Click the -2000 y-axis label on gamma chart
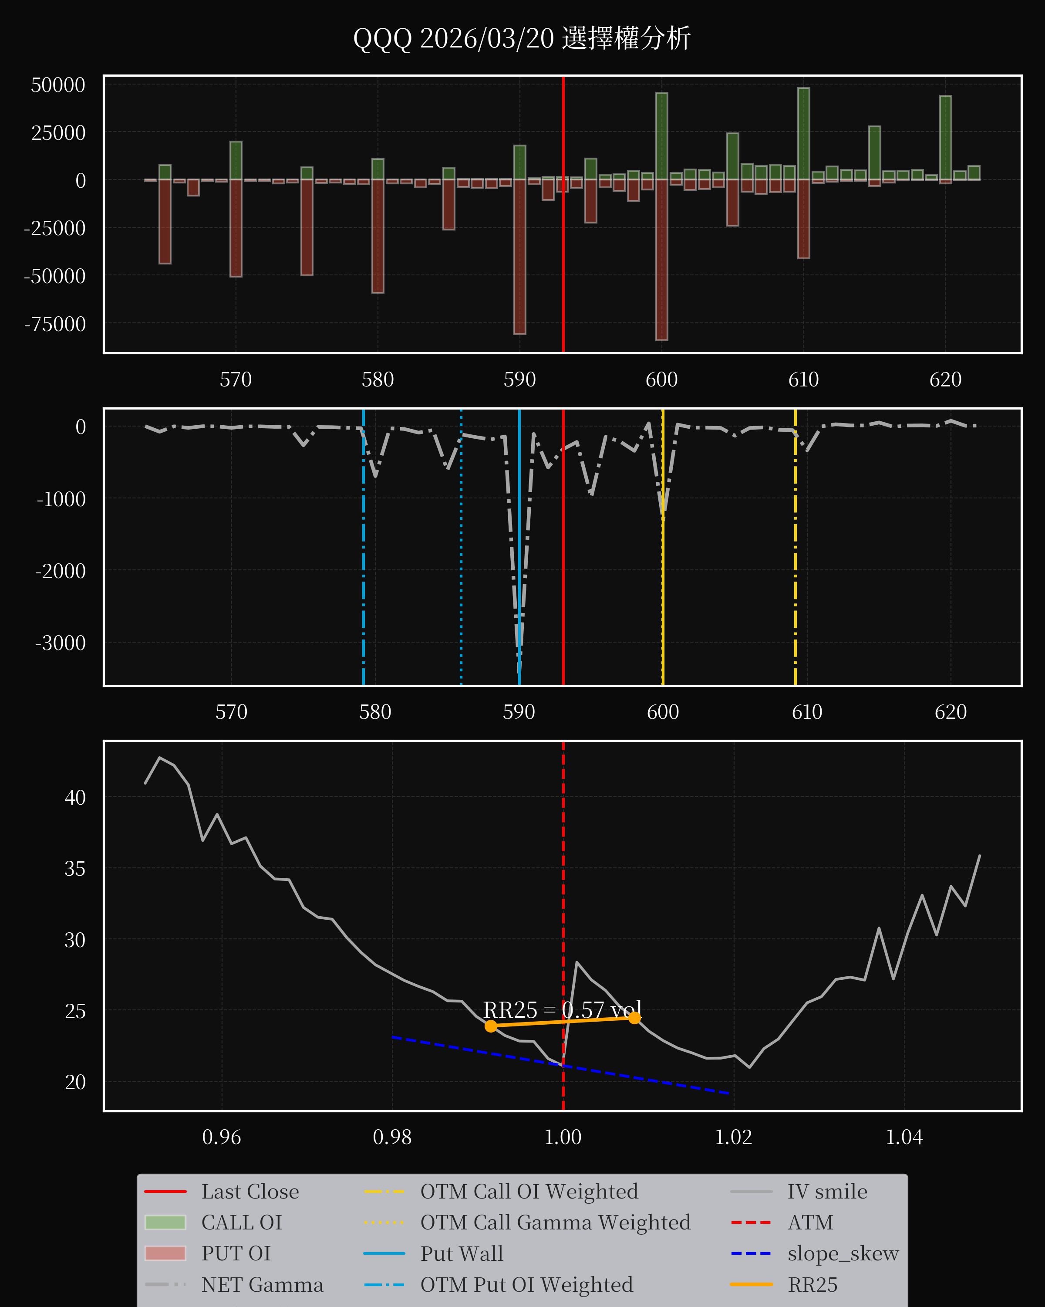Screen dimensions: 1045x1307 coord(61,571)
